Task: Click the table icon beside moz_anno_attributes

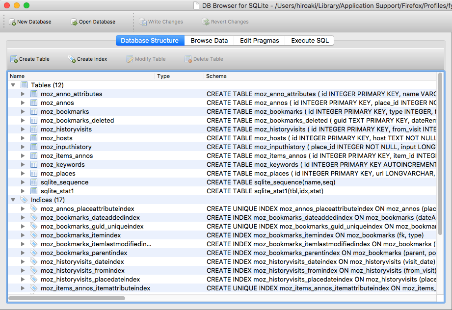Action: tap(34, 94)
